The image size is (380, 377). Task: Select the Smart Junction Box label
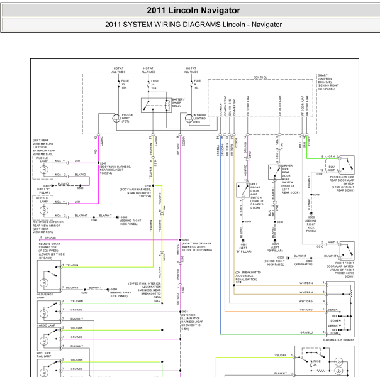328,82
